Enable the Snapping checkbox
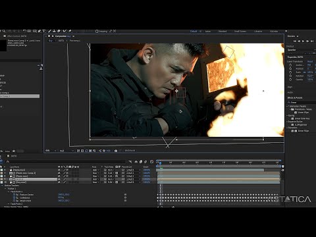Image resolution: width=316 pixels, height=237 pixels. coord(97,31)
